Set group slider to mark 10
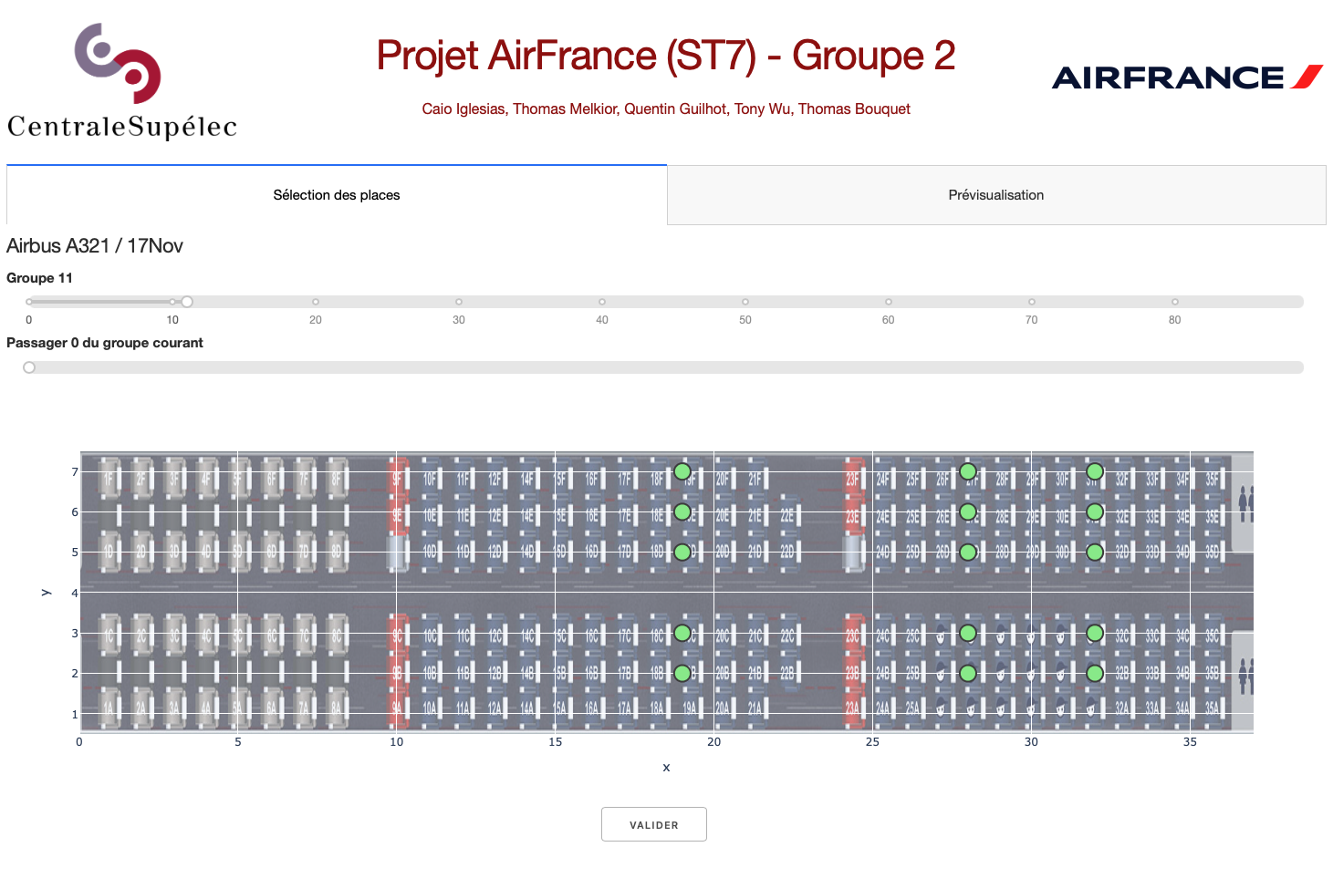 click(172, 302)
